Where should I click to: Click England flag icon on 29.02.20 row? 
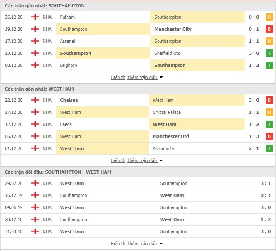pos(35,183)
